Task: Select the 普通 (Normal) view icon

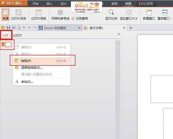Action: coord(5,12)
